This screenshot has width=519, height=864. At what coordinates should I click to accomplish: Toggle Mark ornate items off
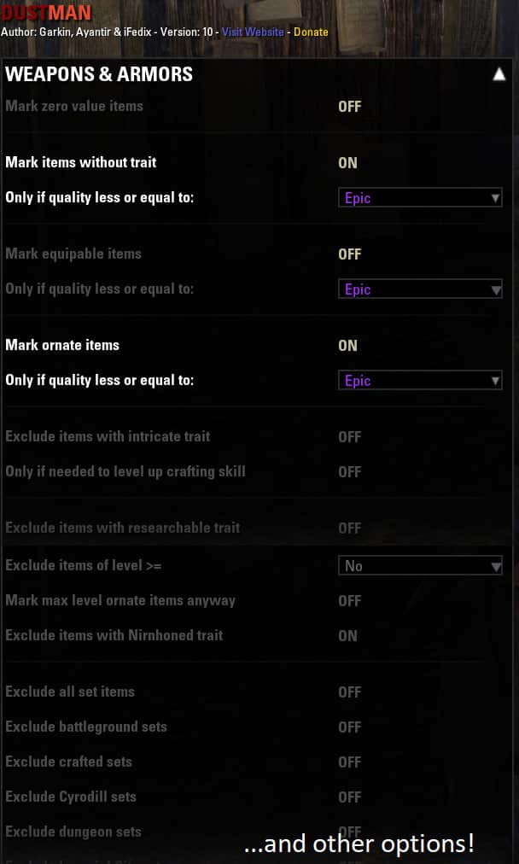[347, 346]
